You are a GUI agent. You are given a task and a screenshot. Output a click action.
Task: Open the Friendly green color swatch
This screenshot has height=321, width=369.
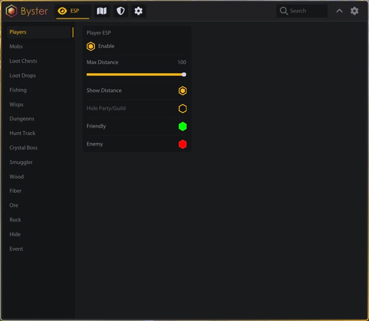pos(182,126)
